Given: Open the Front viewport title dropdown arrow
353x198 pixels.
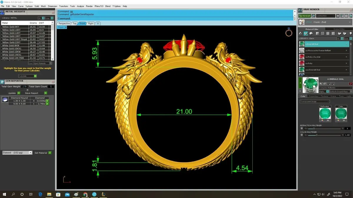Looking at the screenshot, I should [66, 27].
